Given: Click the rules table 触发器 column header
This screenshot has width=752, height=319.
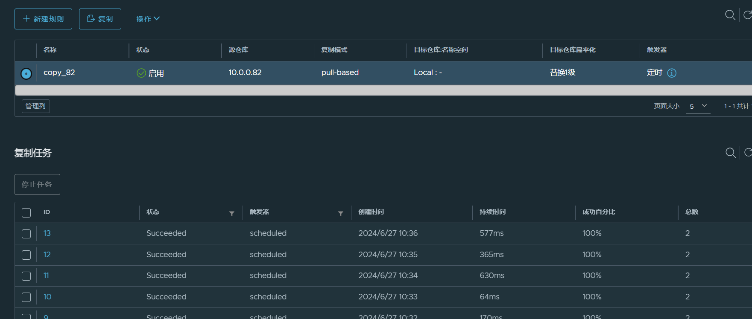Looking at the screenshot, I should 657,50.
